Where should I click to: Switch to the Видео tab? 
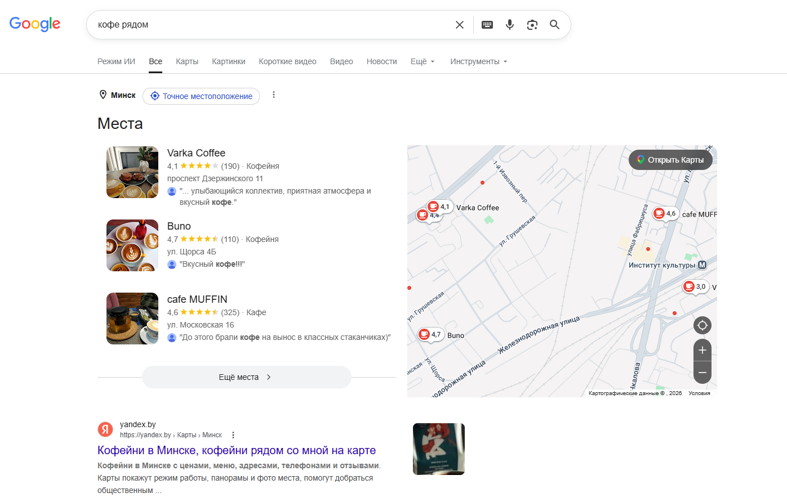pos(341,61)
